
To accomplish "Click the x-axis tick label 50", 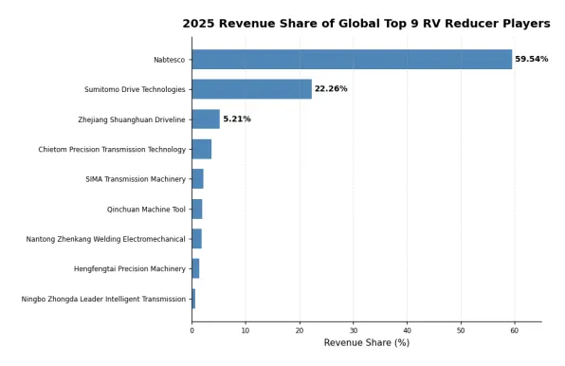I will tap(461, 331).
